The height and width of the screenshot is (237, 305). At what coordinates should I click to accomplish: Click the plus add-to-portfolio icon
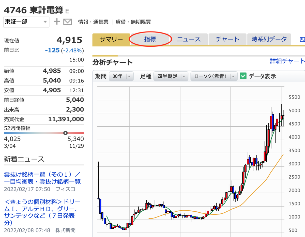(57, 22)
